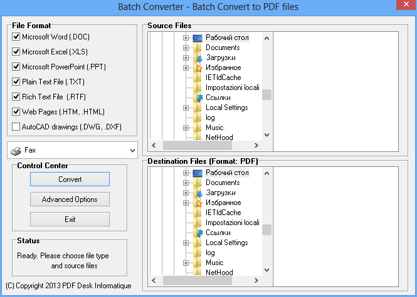Click the Ссылки folder icon in Destination Files
The width and height of the screenshot is (417, 297).
point(198,233)
